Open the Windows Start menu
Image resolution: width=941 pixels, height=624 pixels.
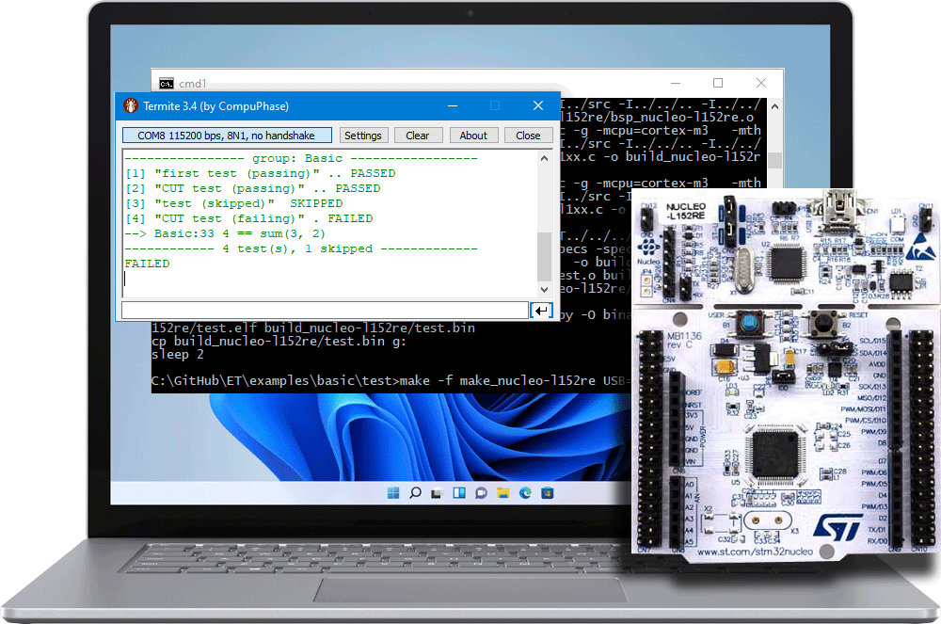[x=392, y=492]
